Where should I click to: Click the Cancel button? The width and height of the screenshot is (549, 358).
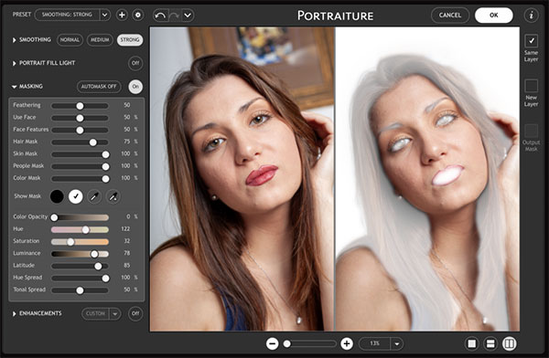pos(450,15)
